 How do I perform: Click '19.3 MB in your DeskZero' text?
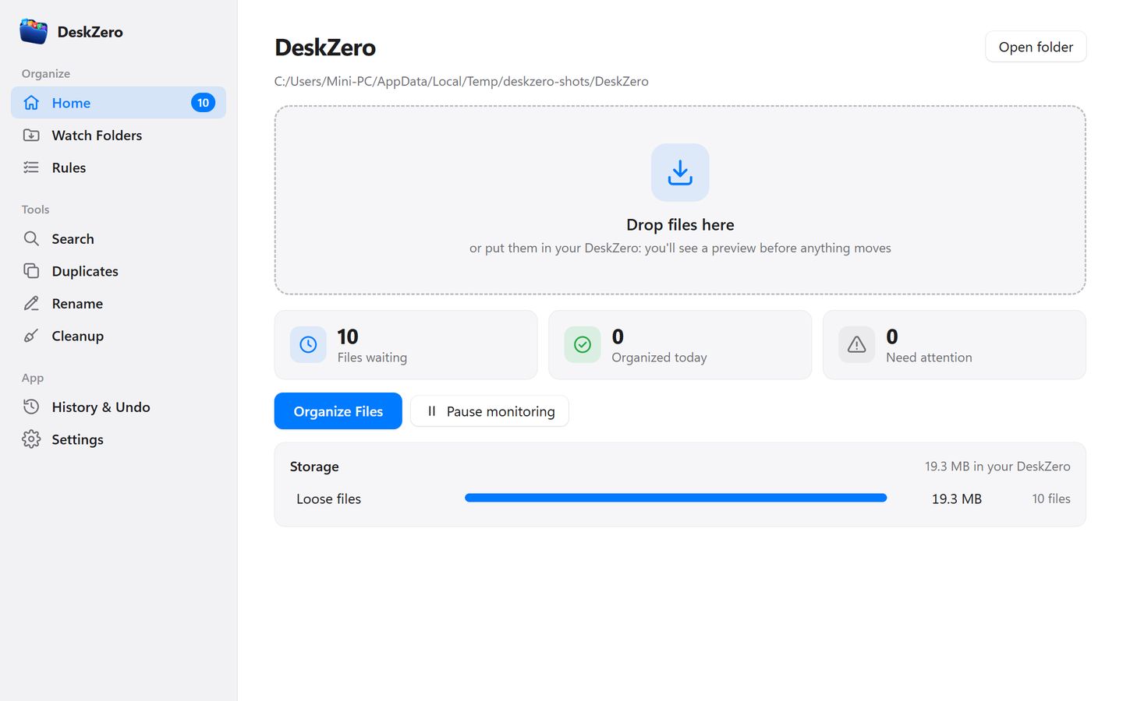pos(997,466)
